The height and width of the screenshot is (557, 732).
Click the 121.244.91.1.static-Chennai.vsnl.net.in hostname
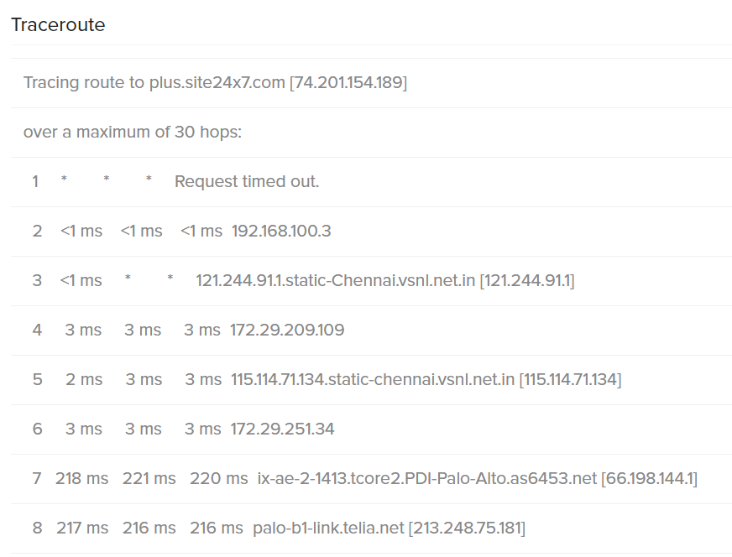point(335,280)
